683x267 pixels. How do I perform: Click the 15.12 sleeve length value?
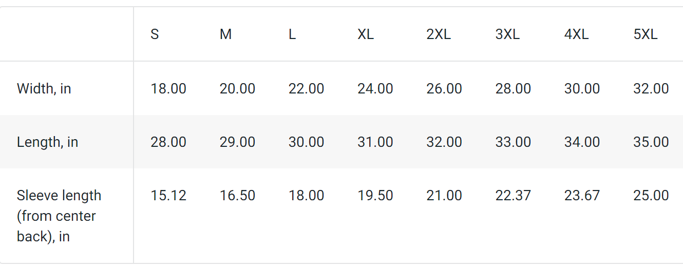168,195
